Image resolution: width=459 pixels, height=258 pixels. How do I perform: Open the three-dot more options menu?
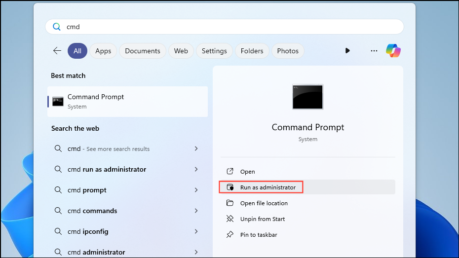374,51
